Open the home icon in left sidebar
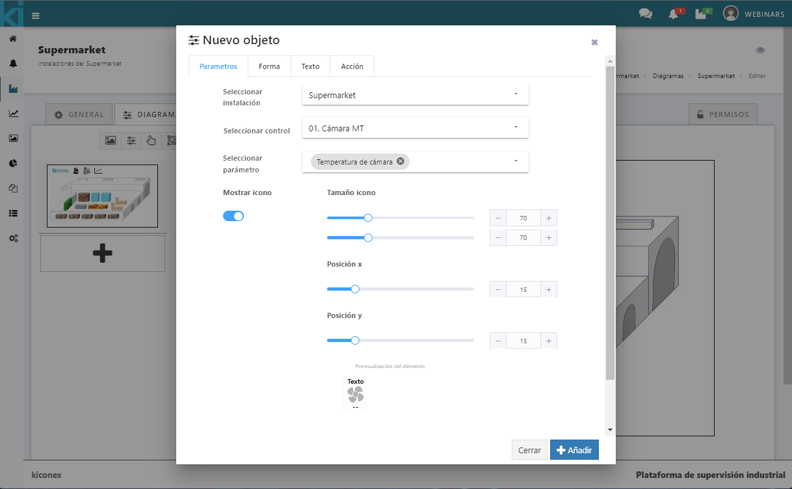The width and height of the screenshot is (792, 489). 13,39
